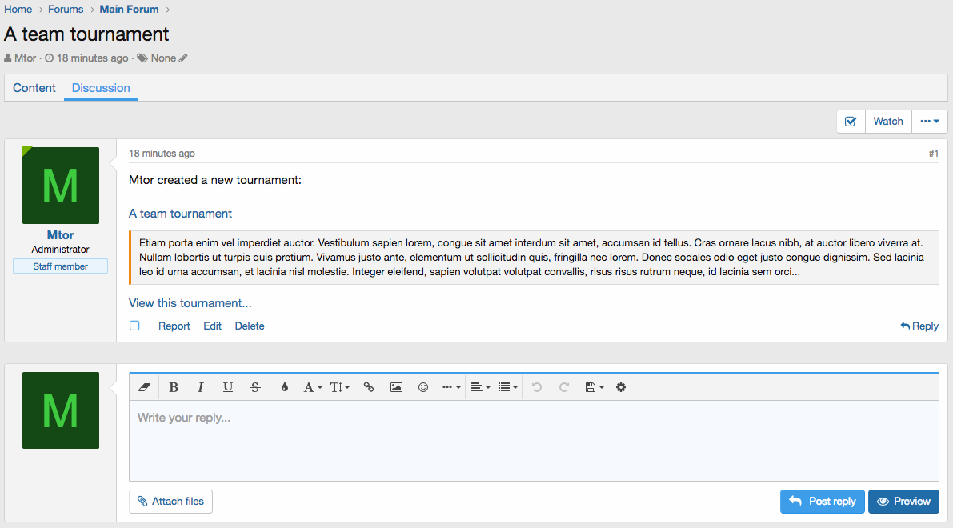
Task: Toggle BB code mode gear icon
Action: tap(621, 387)
